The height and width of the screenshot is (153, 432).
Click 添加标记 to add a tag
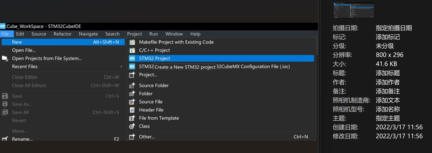click(x=388, y=37)
